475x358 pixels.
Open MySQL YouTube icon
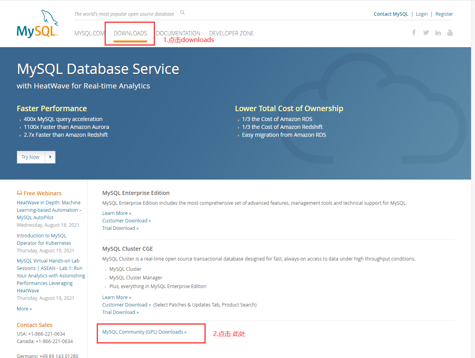point(450,33)
